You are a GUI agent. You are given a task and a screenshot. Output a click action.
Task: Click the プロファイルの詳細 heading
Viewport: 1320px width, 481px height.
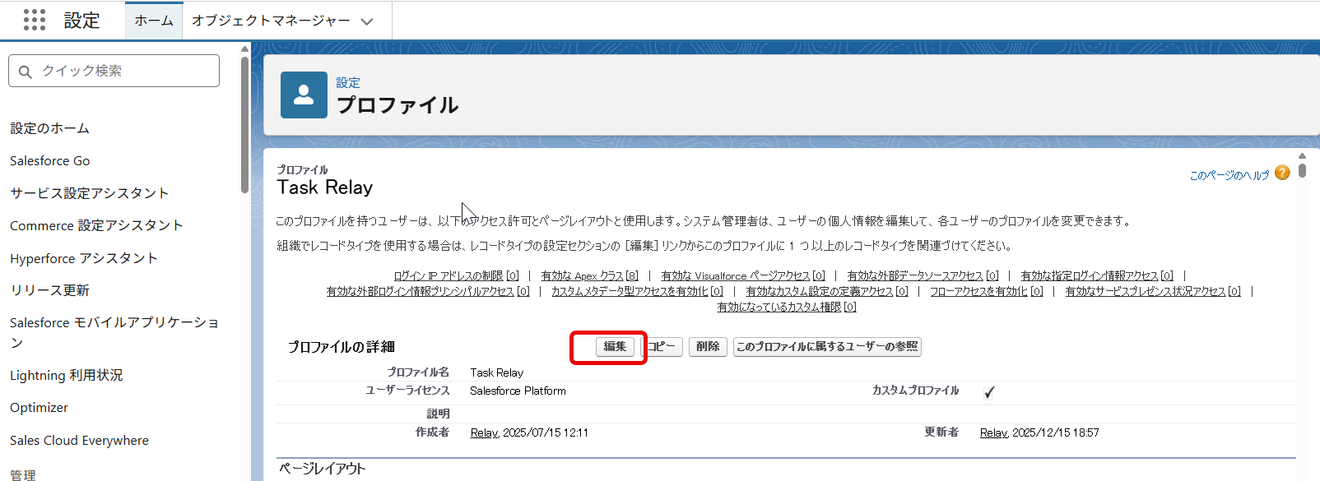[x=342, y=347]
